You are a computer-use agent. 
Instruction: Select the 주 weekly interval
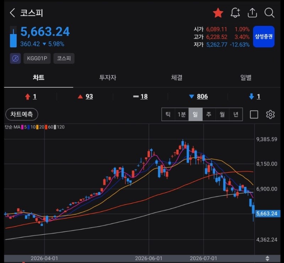[x=209, y=114]
